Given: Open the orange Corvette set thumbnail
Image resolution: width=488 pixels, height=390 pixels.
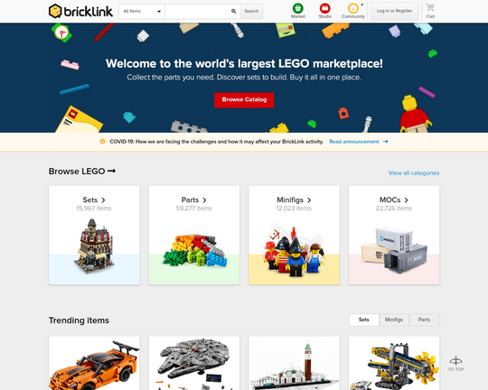Looking at the screenshot, I should point(94,363).
